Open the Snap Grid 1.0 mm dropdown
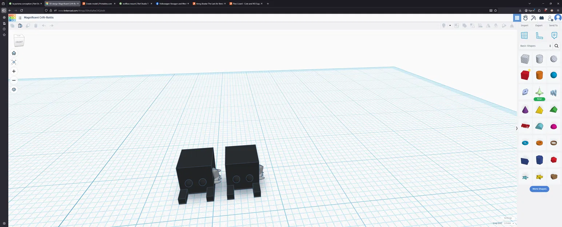 coord(509,223)
